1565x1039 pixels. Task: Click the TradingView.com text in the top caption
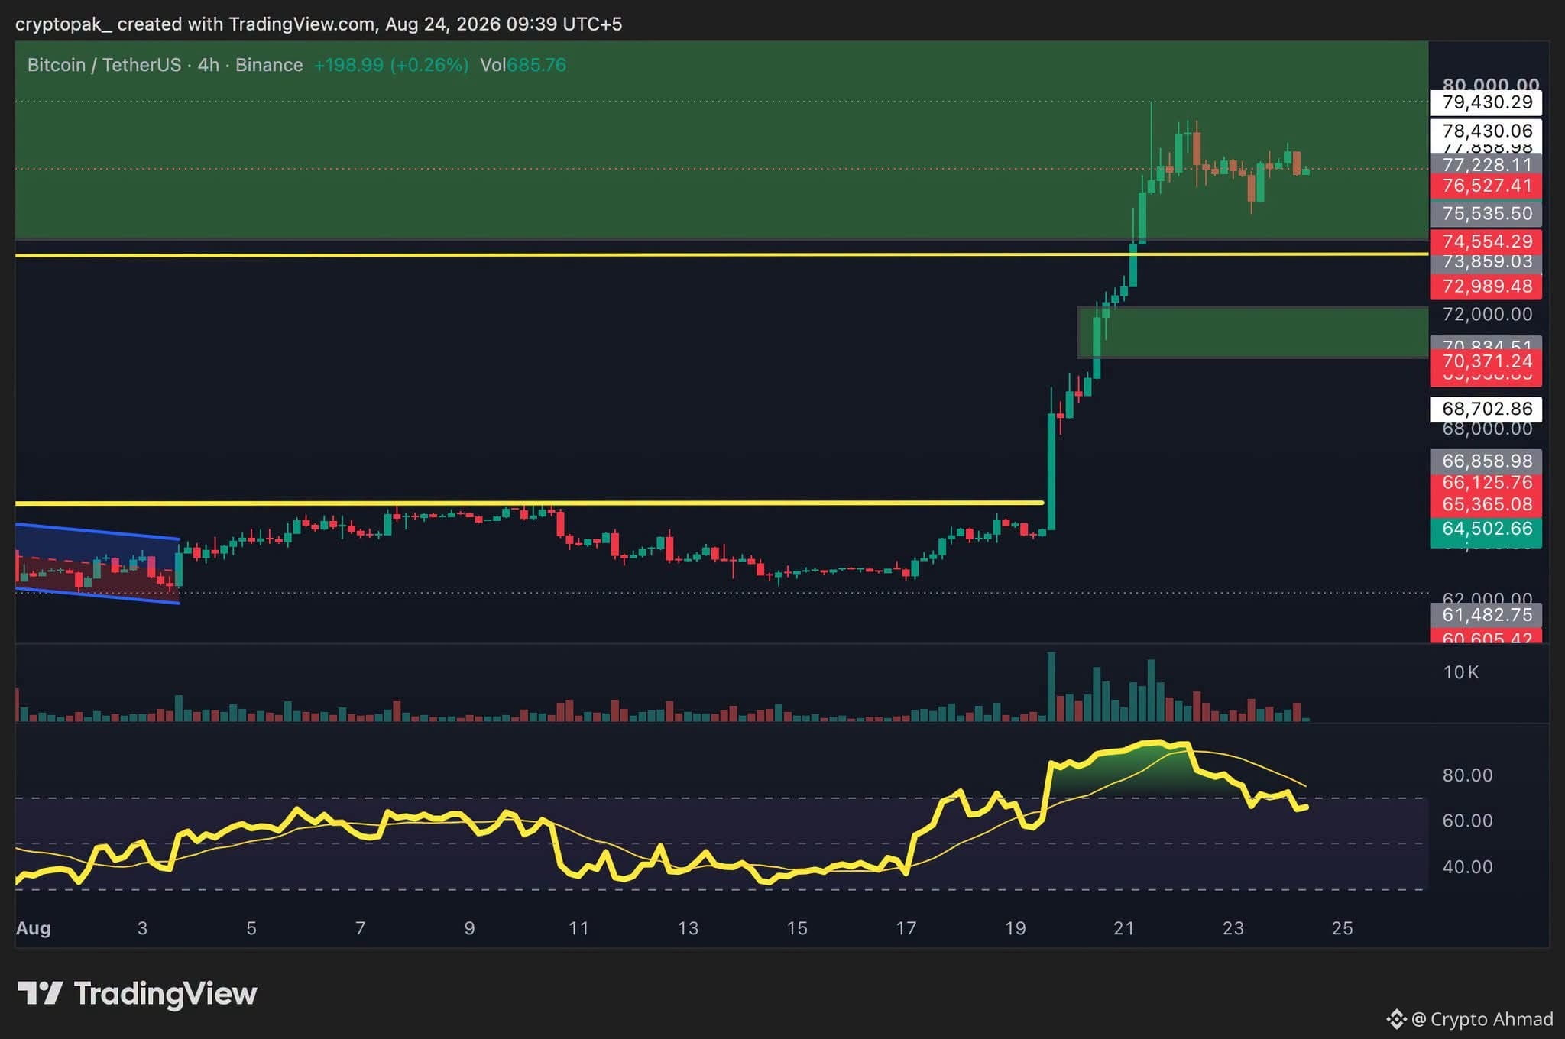pyautogui.click(x=302, y=24)
